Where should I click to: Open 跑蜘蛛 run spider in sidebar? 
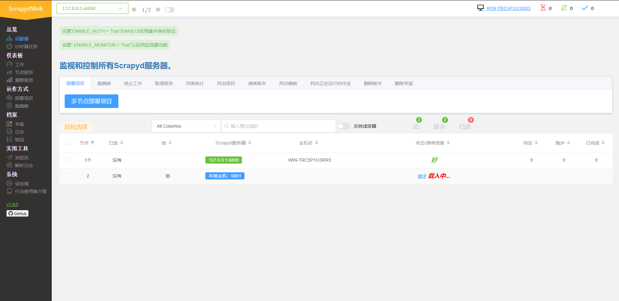(18, 106)
